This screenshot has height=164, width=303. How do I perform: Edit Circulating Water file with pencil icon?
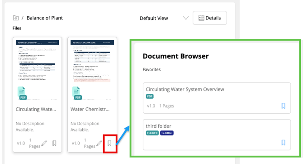point(44,143)
